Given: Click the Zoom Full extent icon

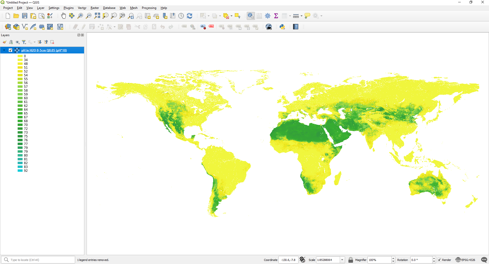Looking at the screenshot, I should tap(97, 16).
